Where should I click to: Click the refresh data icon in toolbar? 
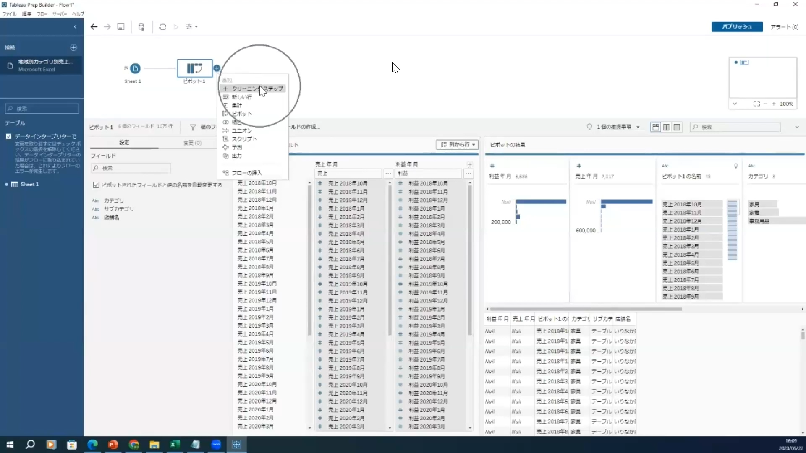[x=162, y=27]
